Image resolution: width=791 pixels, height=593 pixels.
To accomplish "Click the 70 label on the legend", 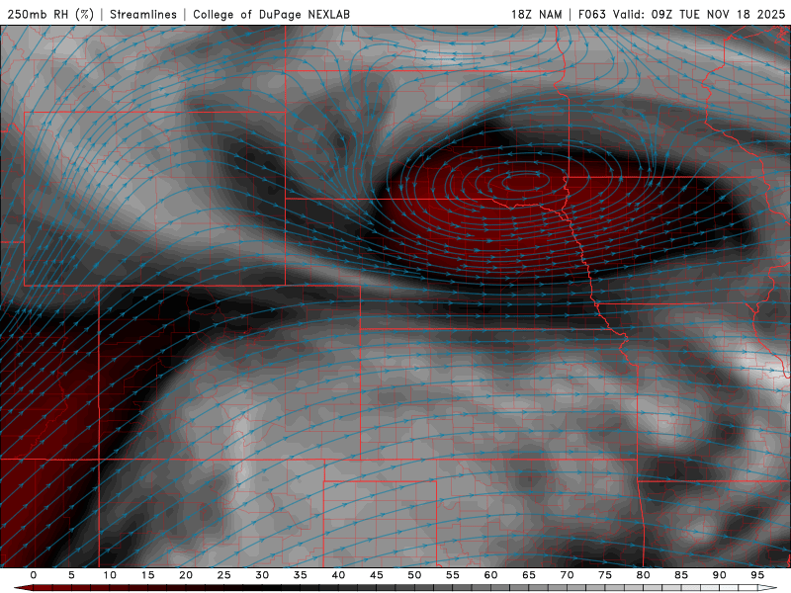I will pos(567,575).
